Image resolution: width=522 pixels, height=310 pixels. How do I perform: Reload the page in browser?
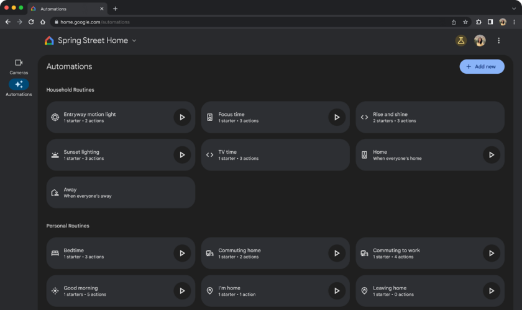point(31,22)
